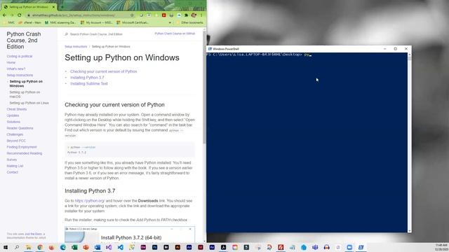
Task: Open the Chrome extensions puzzle icon
Action: coord(186,15)
